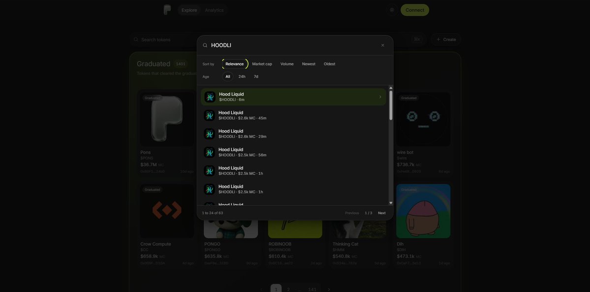Viewport: 590px width, 292px height.
Task: Click the Graduated badge on the Dih card
Action: tap(408, 190)
